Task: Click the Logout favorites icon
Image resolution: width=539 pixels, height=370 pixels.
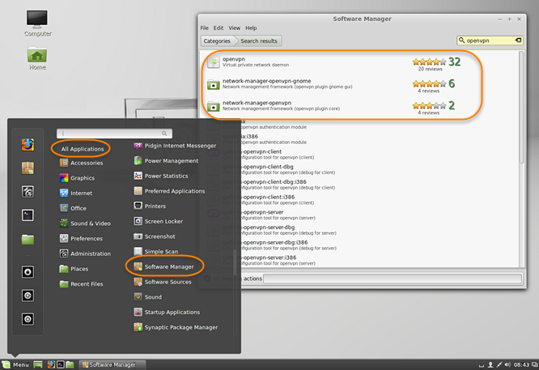Action: [x=28, y=296]
